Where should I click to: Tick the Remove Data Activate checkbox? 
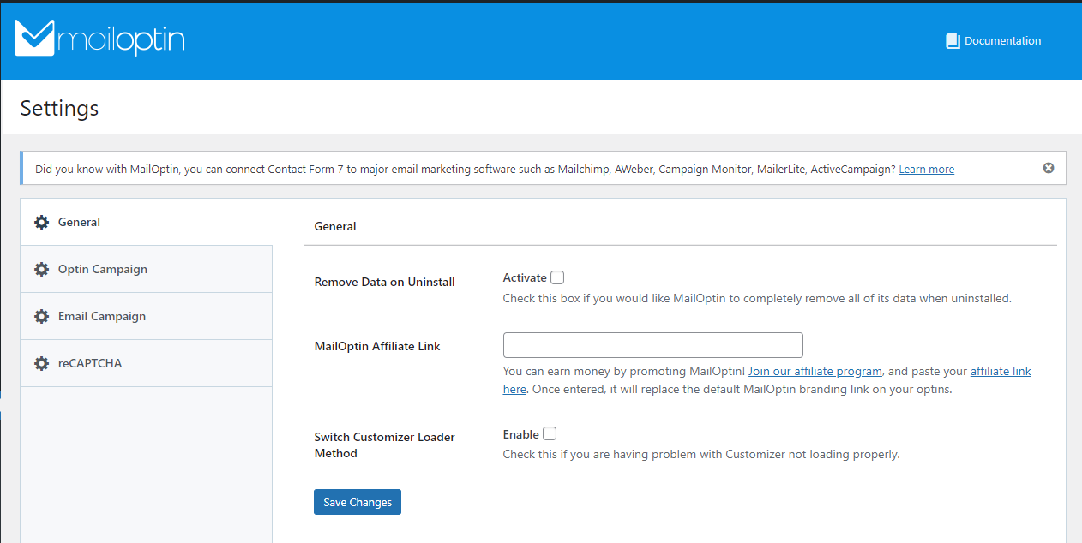click(x=557, y=277)
